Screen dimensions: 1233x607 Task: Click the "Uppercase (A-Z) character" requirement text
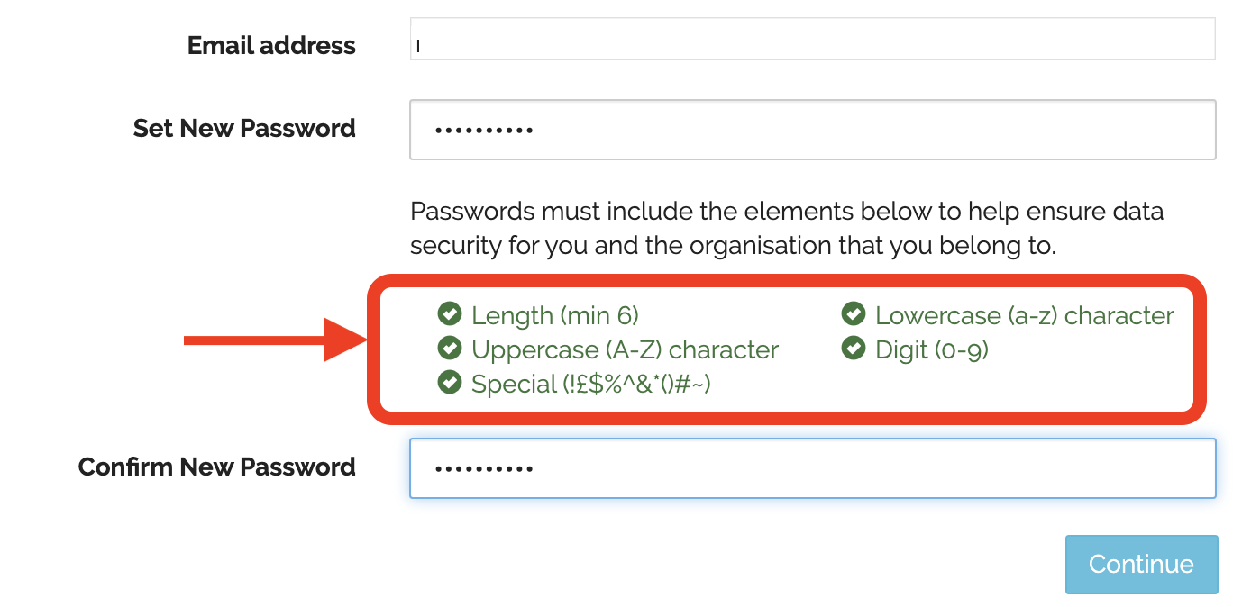click(x=625, y=349)
